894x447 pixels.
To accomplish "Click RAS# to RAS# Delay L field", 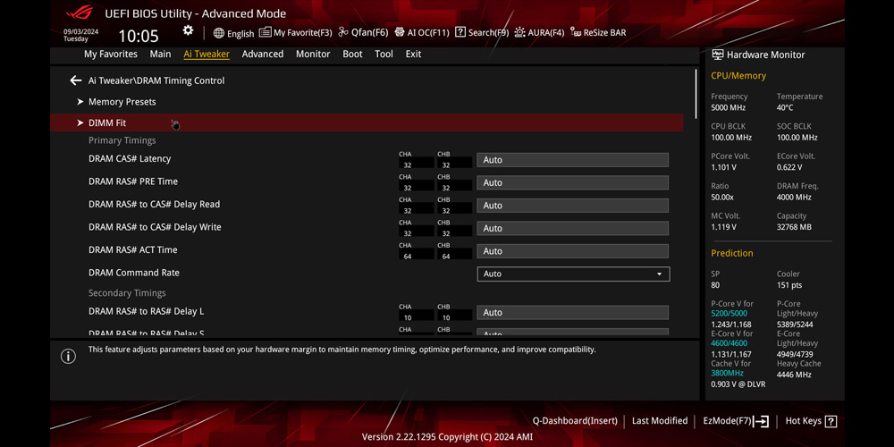I will coord(572,312).
